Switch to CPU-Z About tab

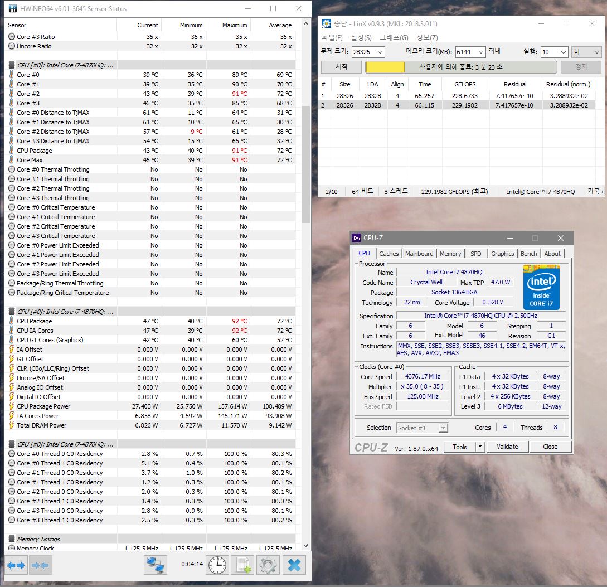(x=552, y=254)
